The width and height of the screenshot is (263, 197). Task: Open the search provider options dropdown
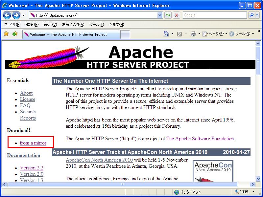pyautogui.click(x=257, y=15)
